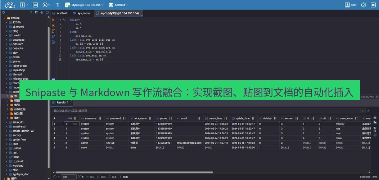The height and width of the screenshot is (180, 379).
Task: Click the row count 6 button
Action: pyautogui.click(x=81, y=177)
